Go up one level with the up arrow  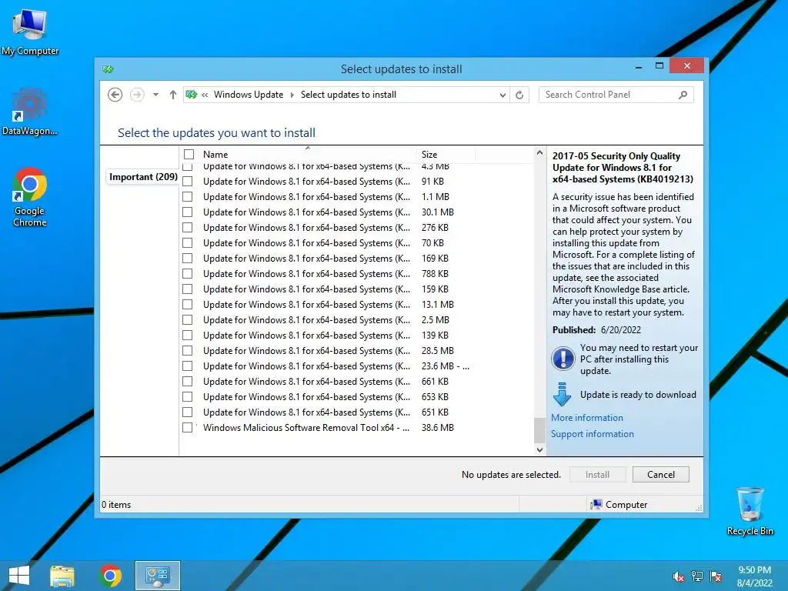click(173, 95)
